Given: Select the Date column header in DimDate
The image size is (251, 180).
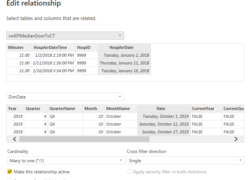Looking at the screenshot, I should tap(164, 109).
